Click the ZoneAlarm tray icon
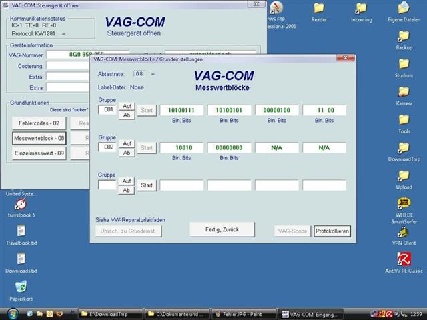Viewport: 427px width, 320px height. tap(382, 314)
